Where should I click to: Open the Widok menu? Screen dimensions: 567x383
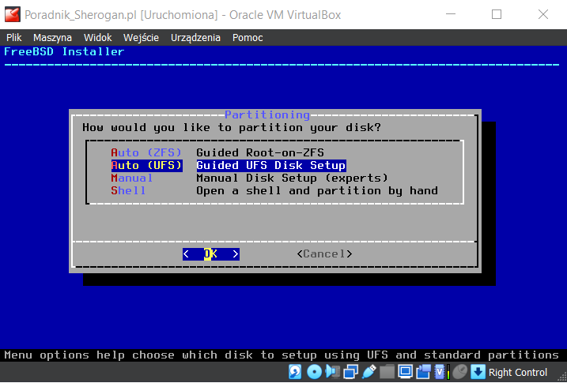click(x=98, y=37)
